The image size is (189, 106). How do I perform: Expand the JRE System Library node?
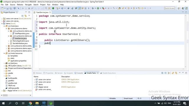(x=4, y=66)
